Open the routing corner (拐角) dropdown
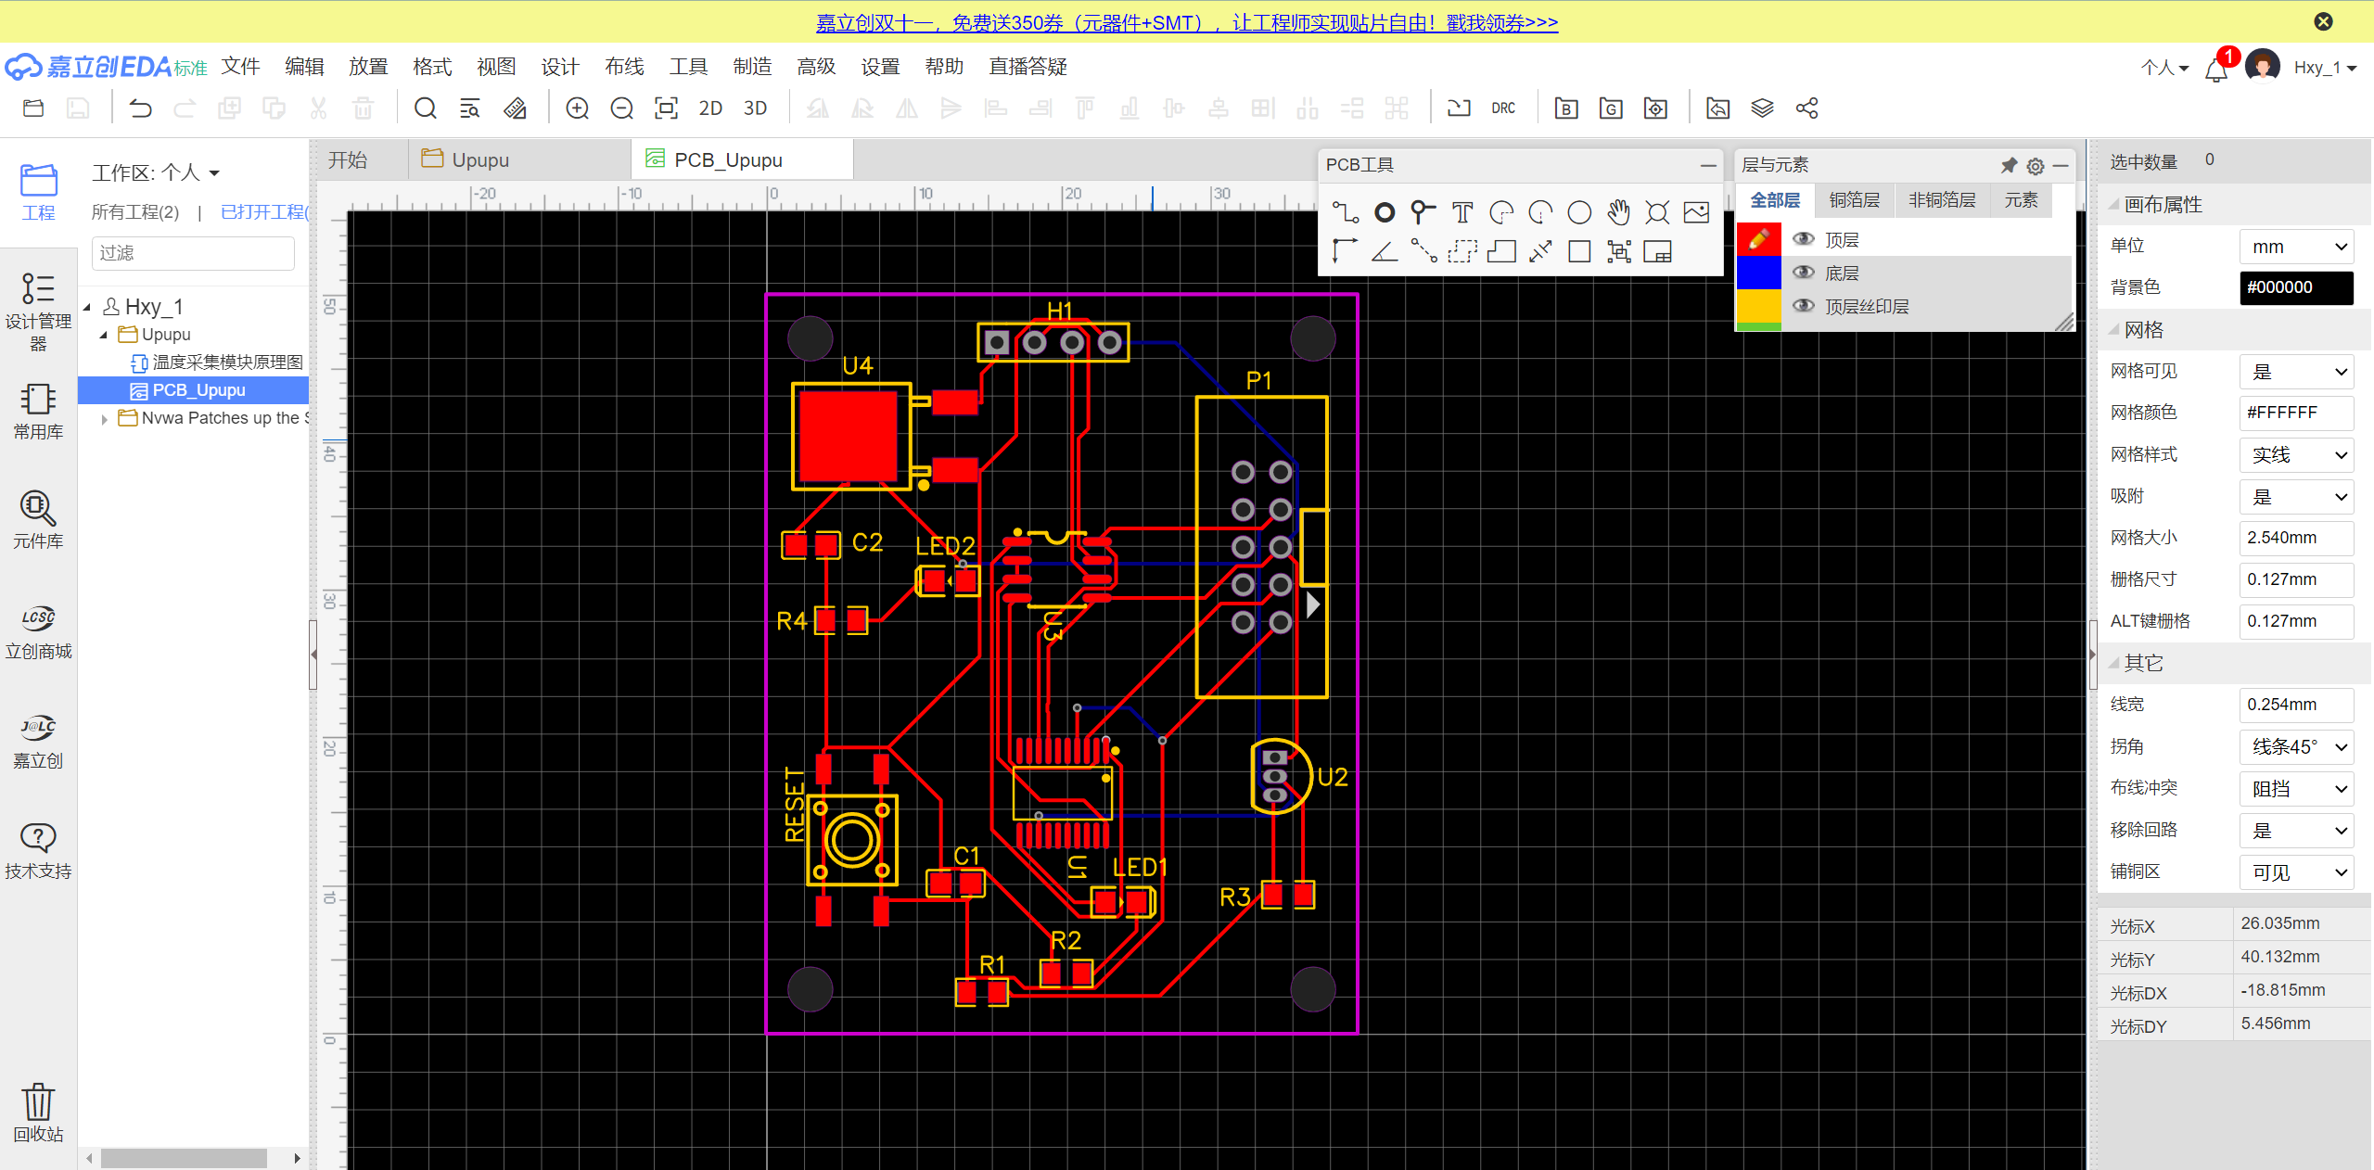 click(2296, 746)
